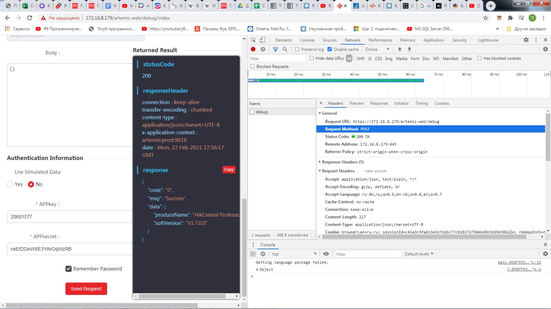Copy the response with Copy button
Viewport: 551px width, 309px height.
[229, 170]
